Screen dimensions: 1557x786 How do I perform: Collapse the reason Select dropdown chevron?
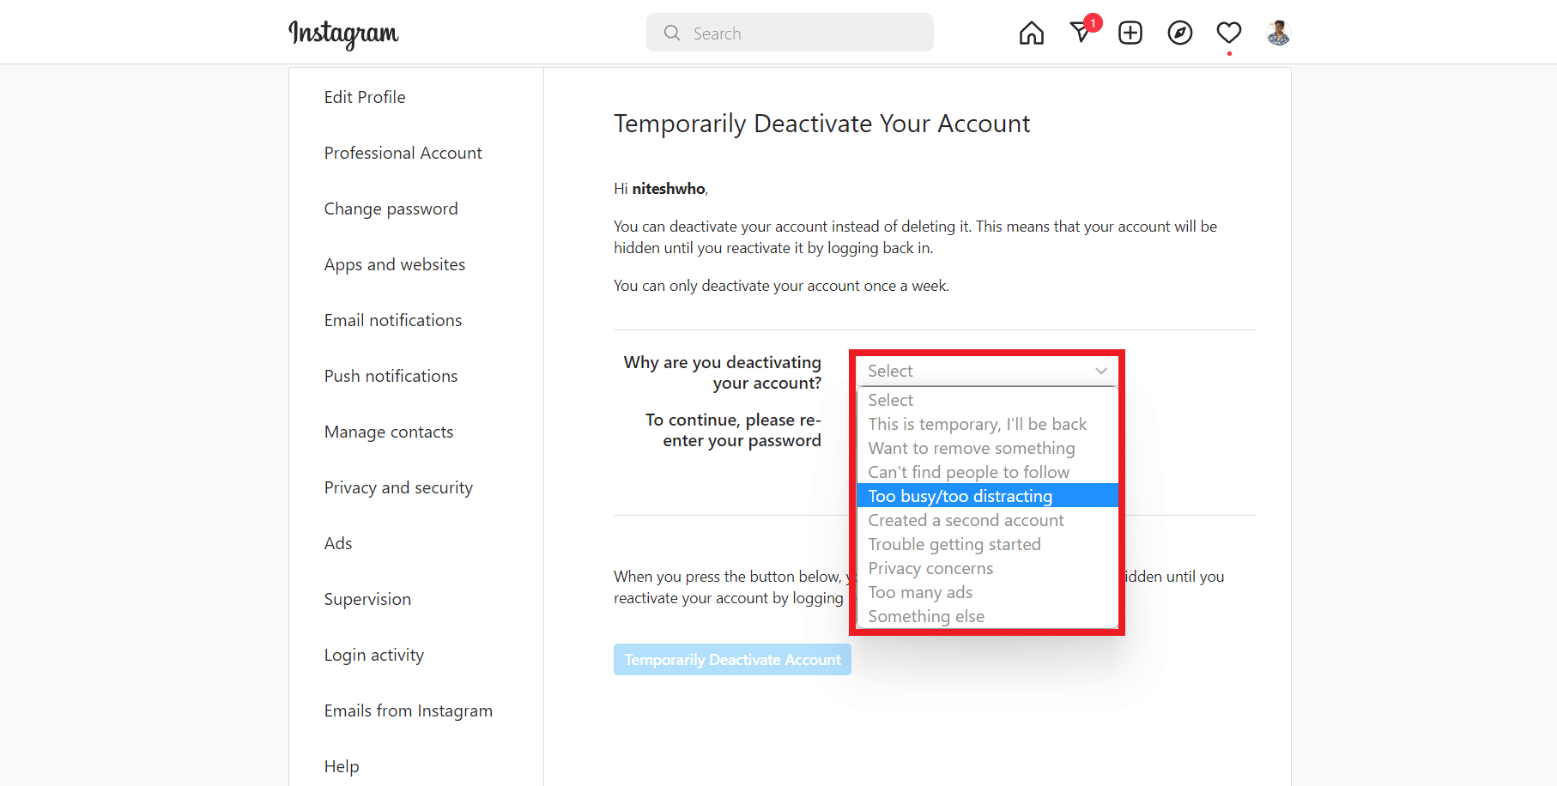(x=1101, y=371)
